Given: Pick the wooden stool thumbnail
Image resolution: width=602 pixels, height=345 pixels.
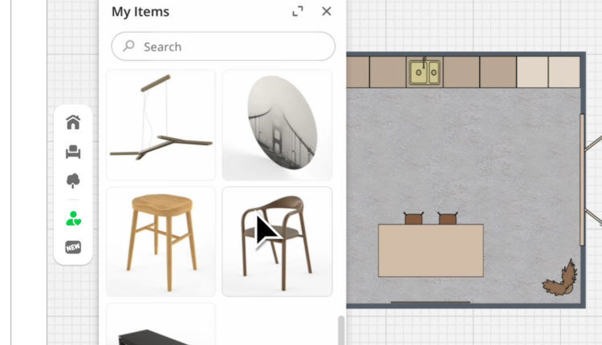Looking at the screenshot, I should (x=161, y=241).
